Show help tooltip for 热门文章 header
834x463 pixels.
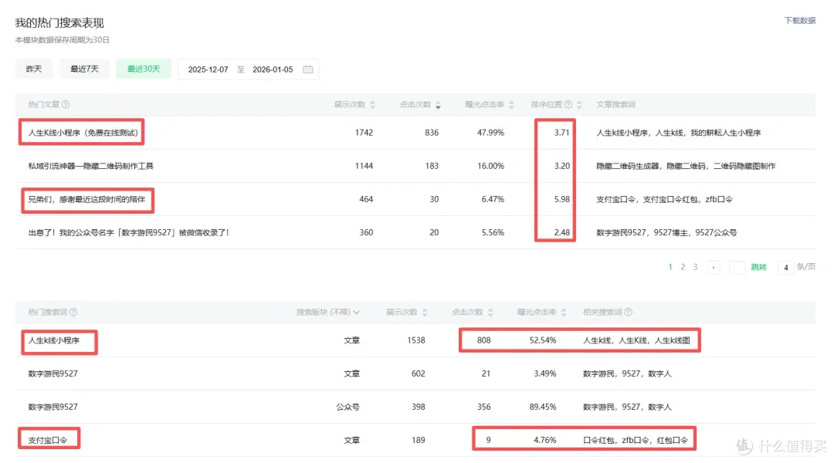(x=66, y=105)
